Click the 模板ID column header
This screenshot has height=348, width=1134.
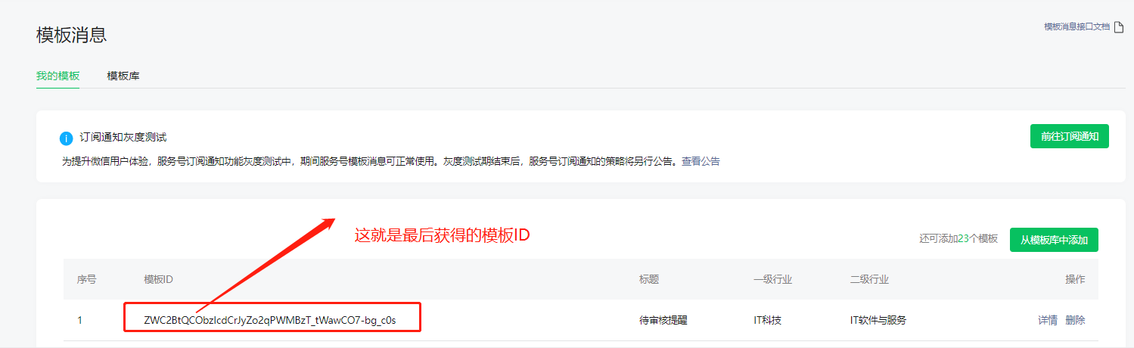pyautogui.click(x=159, y=279)
